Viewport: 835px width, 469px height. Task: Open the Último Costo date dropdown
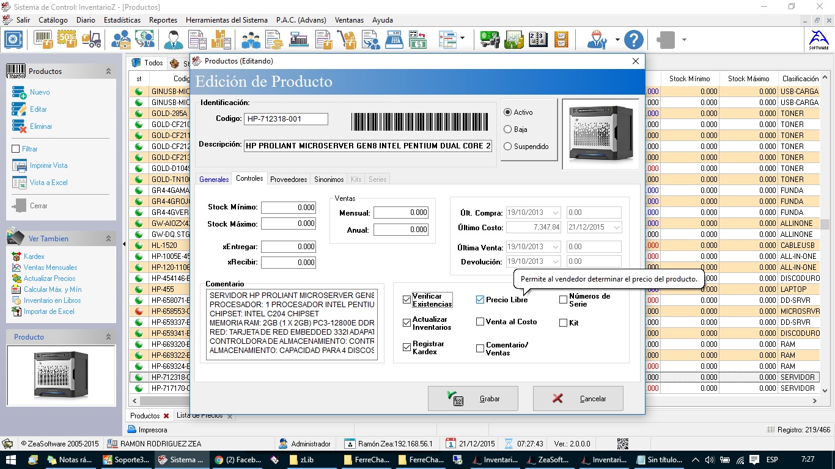point(616,227)
